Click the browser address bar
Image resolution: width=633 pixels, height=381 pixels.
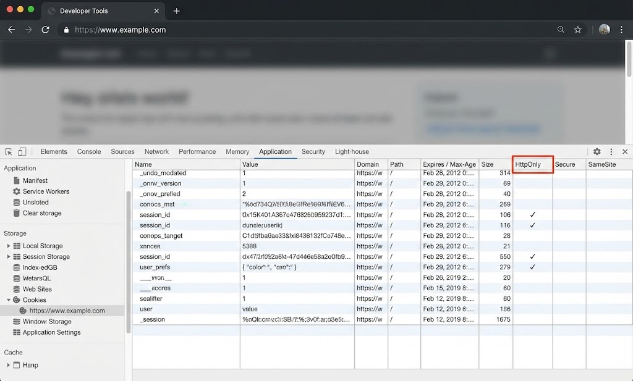[x=247, y=29]
